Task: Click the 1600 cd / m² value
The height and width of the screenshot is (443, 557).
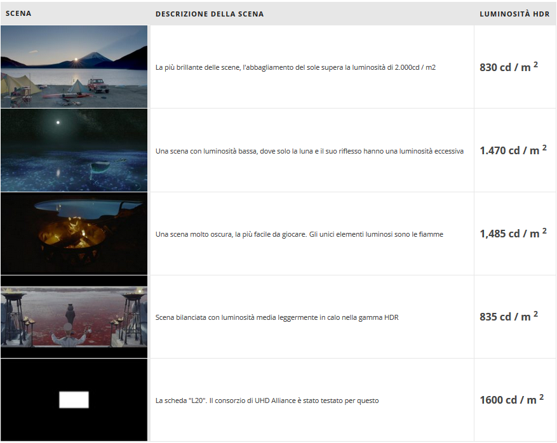Action: click(x=511, y=399)
